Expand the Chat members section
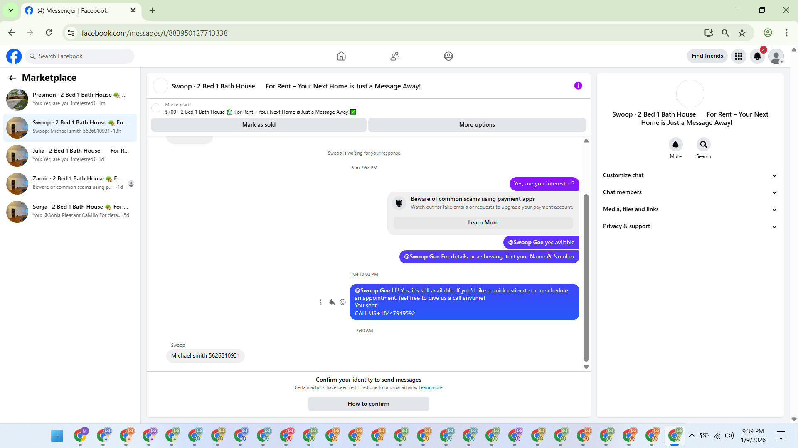798x448 pixels. coord(690,192)
